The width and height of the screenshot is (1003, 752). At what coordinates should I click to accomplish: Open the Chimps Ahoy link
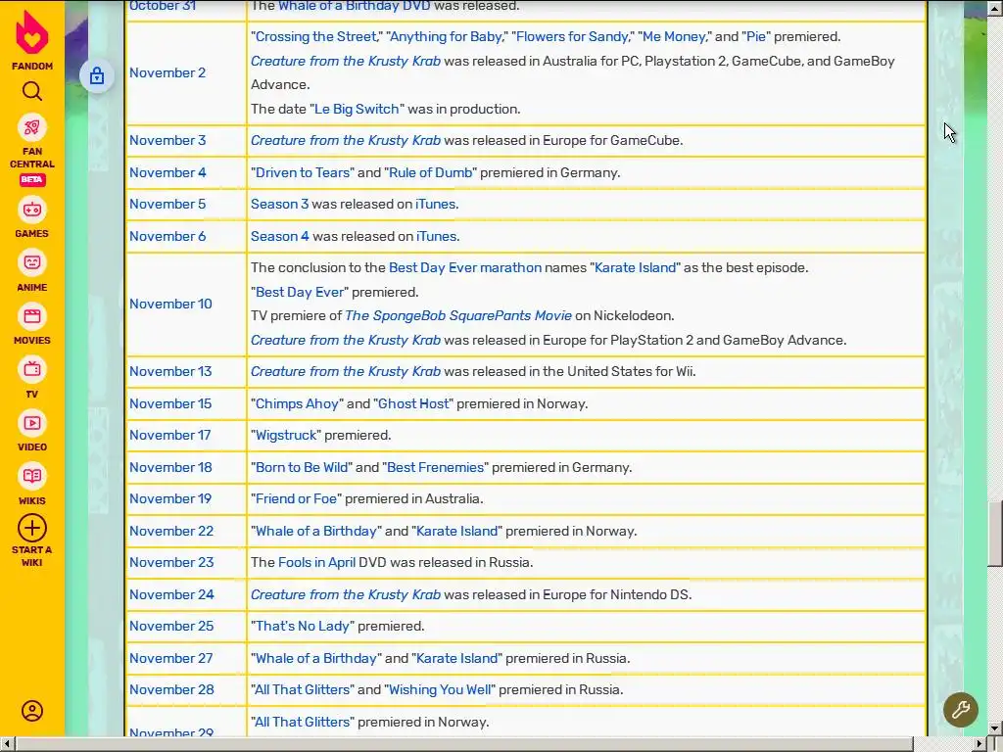point(297,404)
